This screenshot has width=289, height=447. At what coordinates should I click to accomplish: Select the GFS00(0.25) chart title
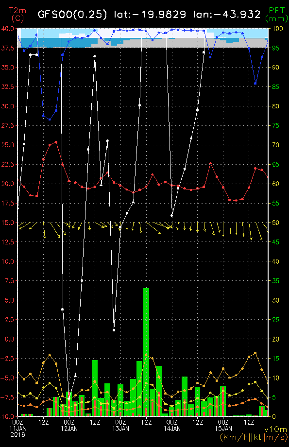click(x=72, y=14)
